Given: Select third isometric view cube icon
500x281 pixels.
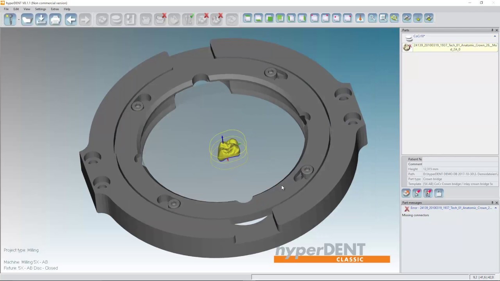Looking at the screenshot, I should pos(336,18).
